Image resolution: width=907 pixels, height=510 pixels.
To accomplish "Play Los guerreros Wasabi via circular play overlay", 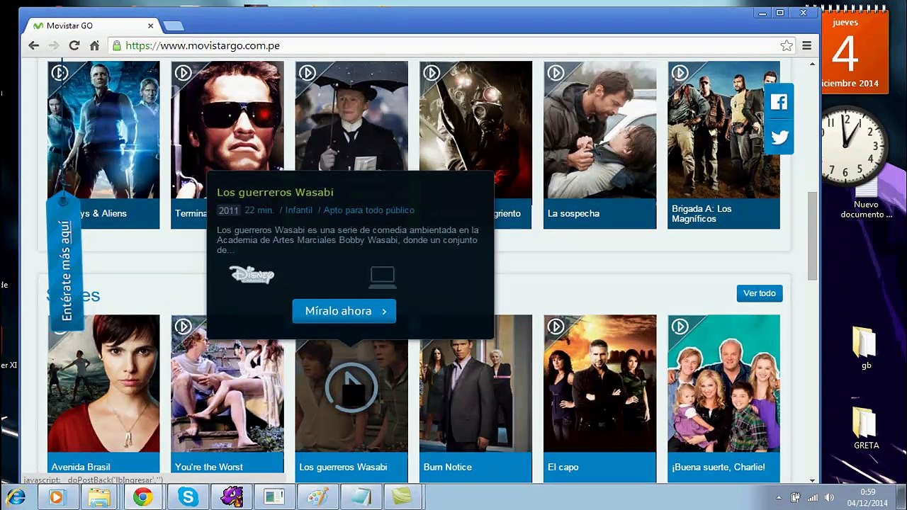I will pyautogui.click(x=351, y=387).
